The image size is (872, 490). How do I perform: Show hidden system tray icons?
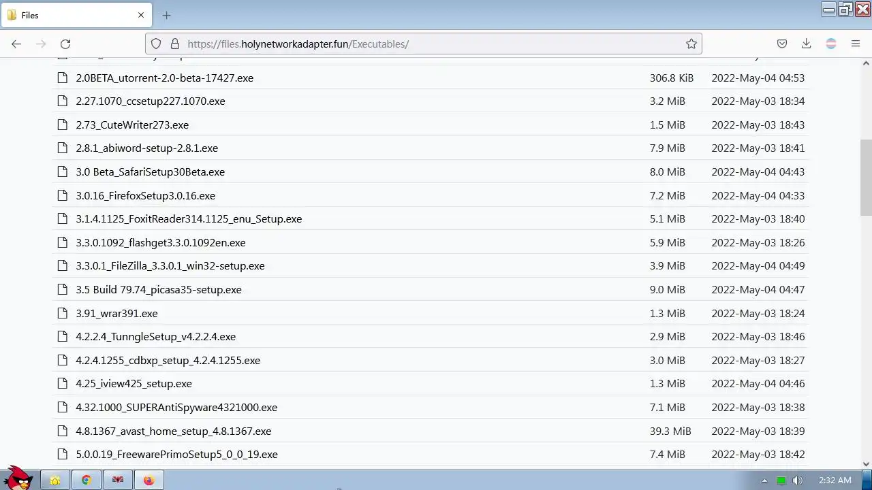click(x=764, y=480)
